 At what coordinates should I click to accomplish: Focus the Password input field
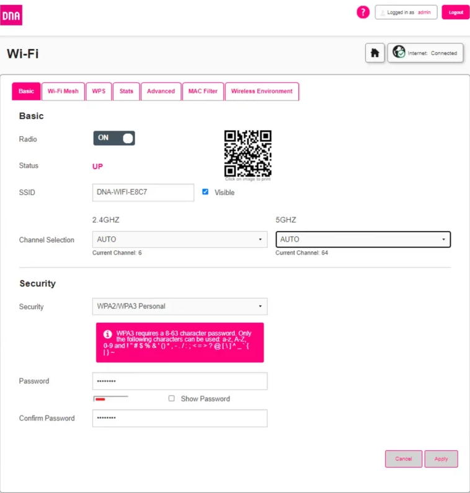180,381
